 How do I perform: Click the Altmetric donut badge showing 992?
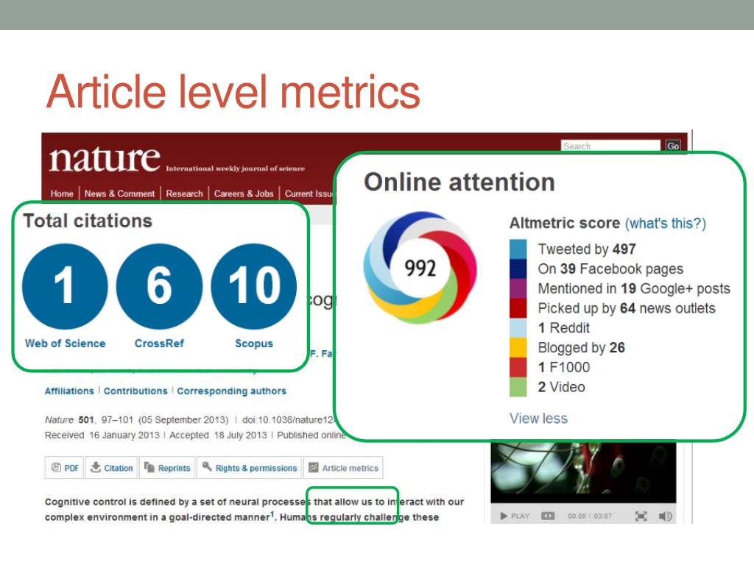[420, 267]
